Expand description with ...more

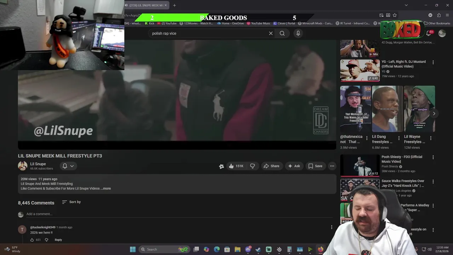pyautogui.click(x=106, y=188)
